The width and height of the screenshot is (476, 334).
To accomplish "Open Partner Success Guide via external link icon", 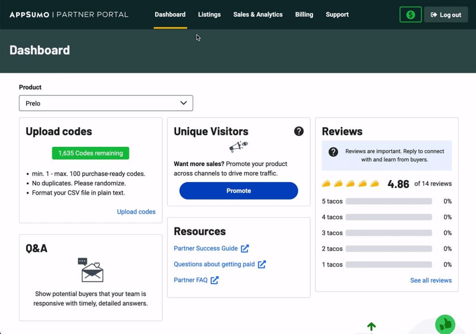I will pos(245,248).
